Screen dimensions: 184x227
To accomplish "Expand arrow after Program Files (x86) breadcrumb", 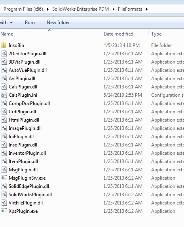I will tap(48, 9).
